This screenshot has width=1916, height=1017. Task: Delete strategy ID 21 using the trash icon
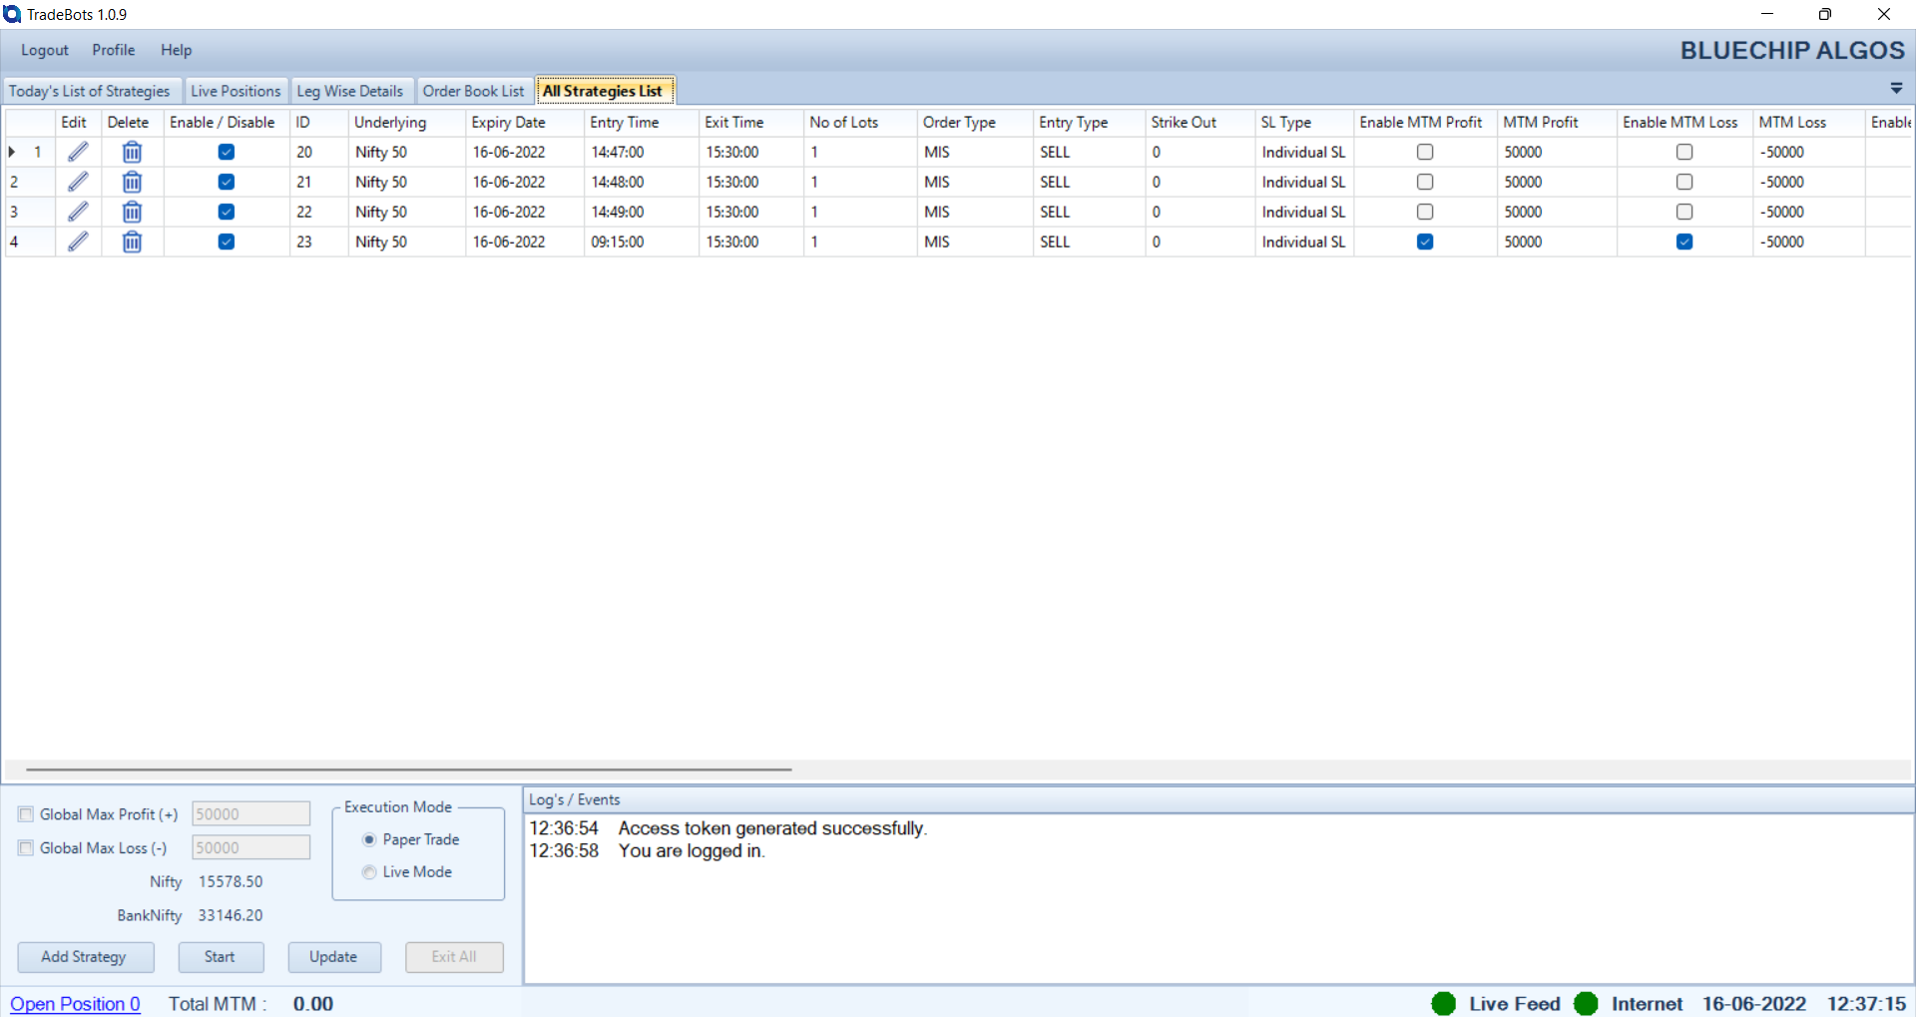132,182
